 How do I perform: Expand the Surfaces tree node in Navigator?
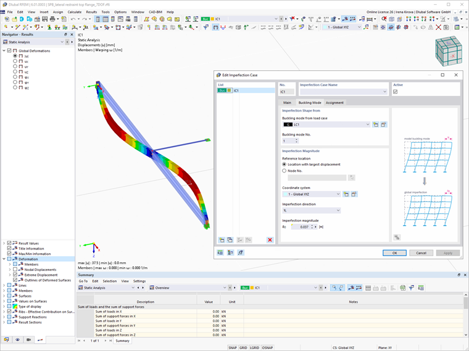coord(4,296)
